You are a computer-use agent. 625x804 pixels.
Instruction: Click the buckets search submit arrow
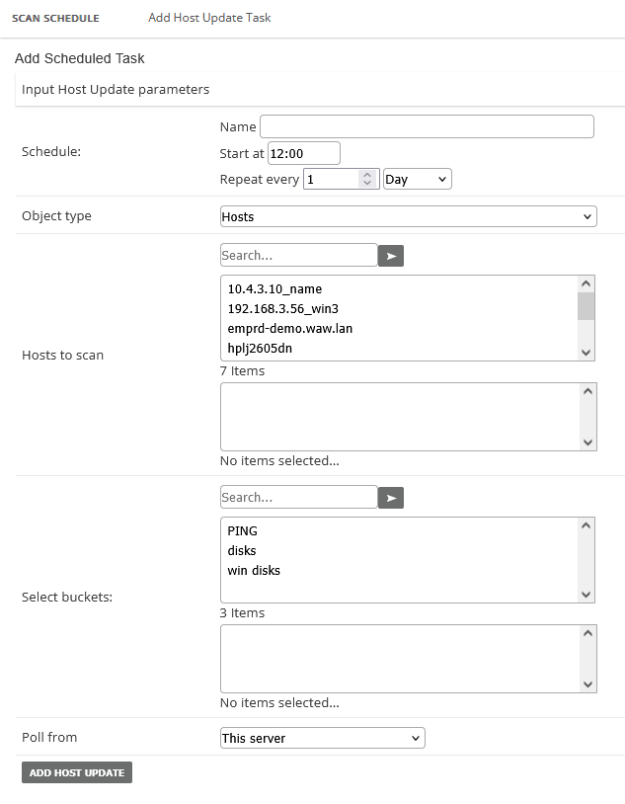click(x=390, y=497)
